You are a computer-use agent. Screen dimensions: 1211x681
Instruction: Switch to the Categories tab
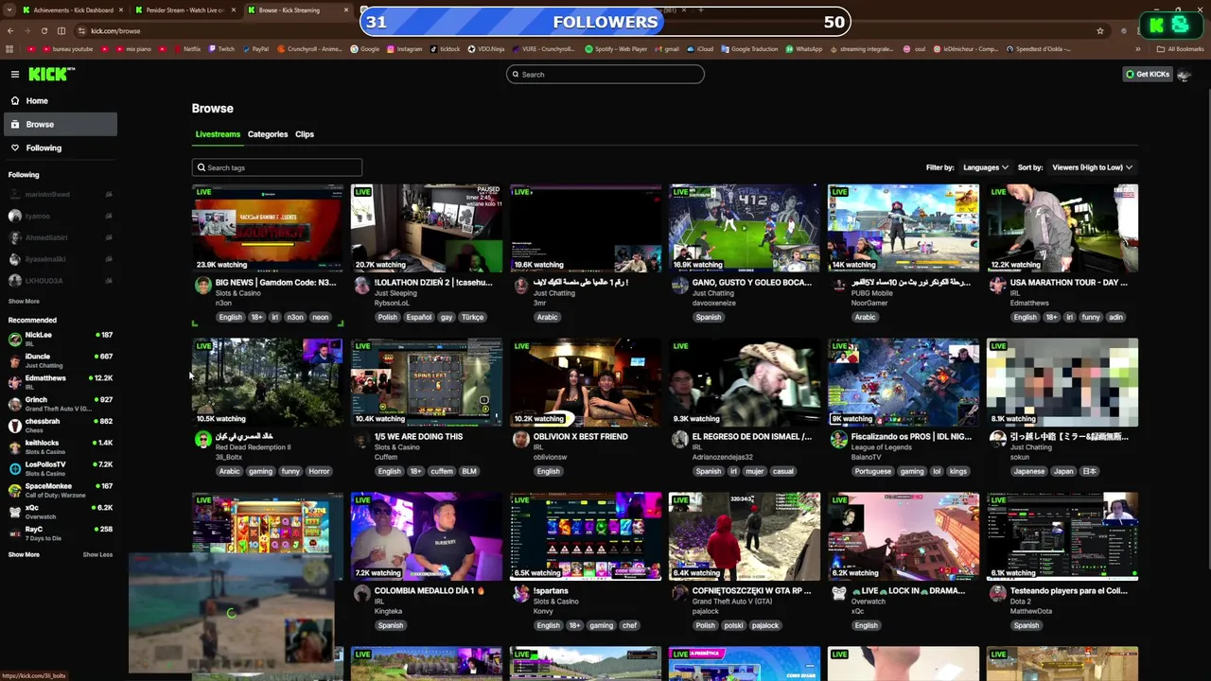point(268,134)
